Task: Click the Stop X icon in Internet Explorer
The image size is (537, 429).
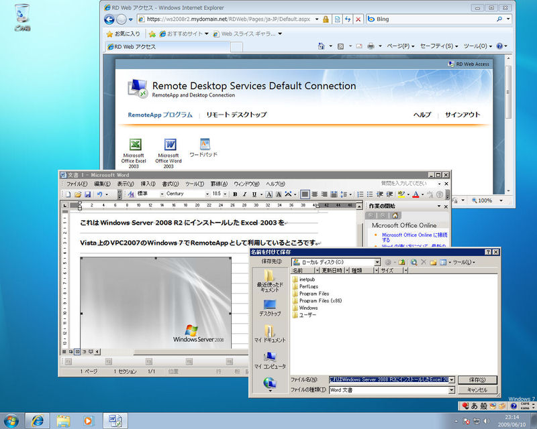Action: point(358,19)
